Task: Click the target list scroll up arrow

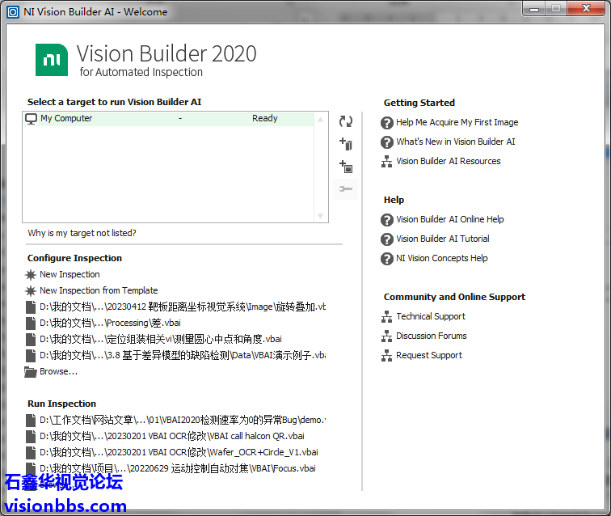Action: point(321,120)
